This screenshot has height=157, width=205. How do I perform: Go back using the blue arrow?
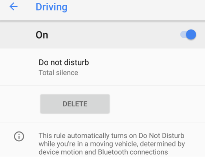(x=14, y=6)
